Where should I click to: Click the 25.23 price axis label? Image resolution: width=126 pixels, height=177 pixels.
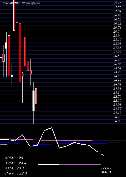117,72
